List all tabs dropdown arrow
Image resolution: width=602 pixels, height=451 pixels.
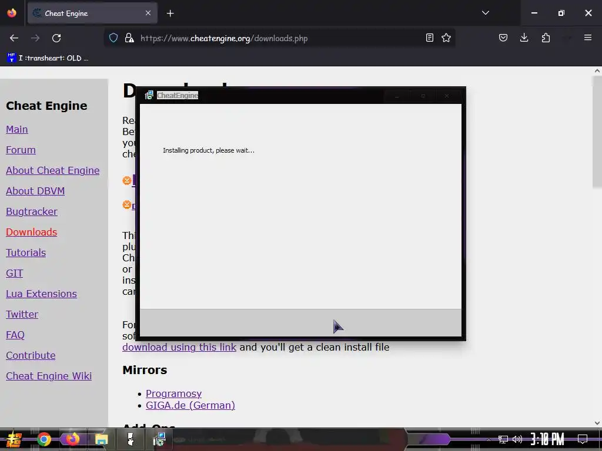point(485,13)
